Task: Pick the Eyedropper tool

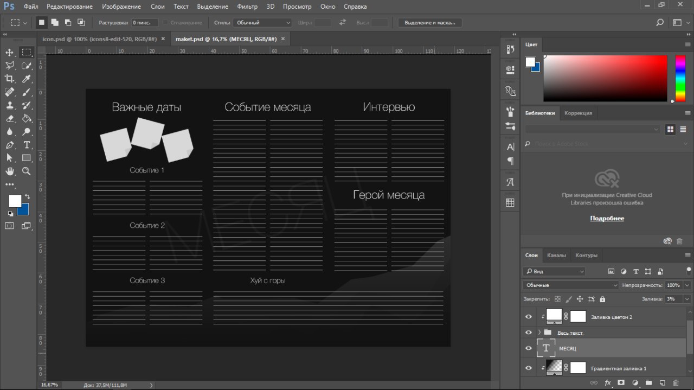Action: pyautogui.click(x=26, y=79)
